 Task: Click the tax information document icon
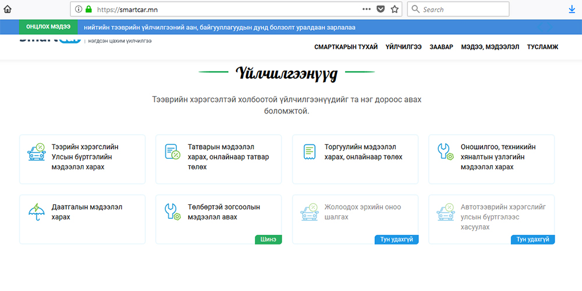173,152
